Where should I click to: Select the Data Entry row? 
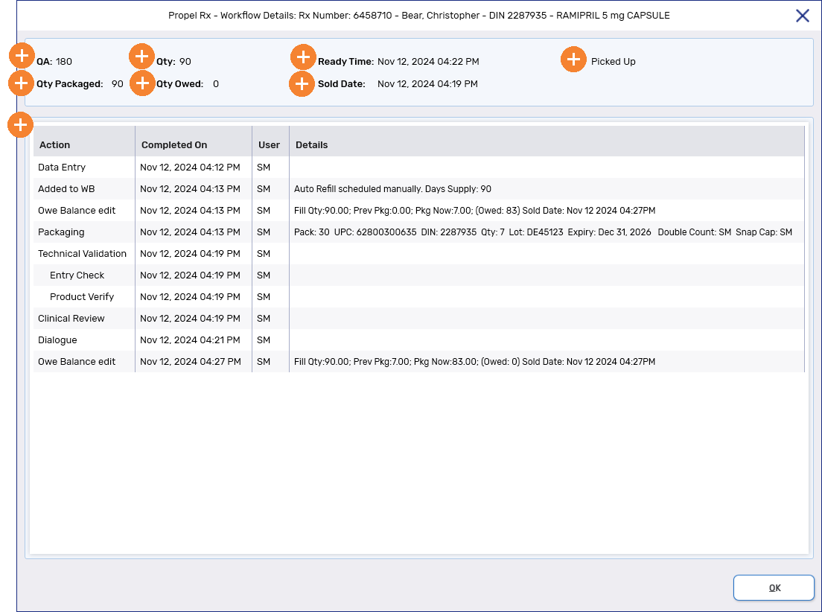[62, 168]
